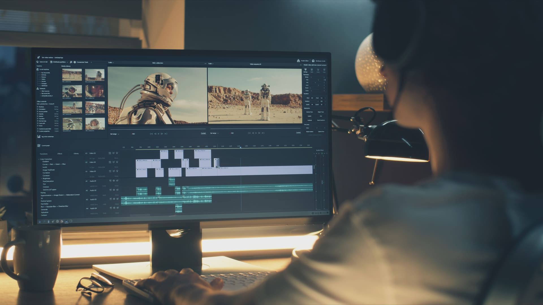Click the Conversion Tools icon
Image resolution: width=543 pixels, height=305 pixels.
pyautogui.click(x=75, y=62)
